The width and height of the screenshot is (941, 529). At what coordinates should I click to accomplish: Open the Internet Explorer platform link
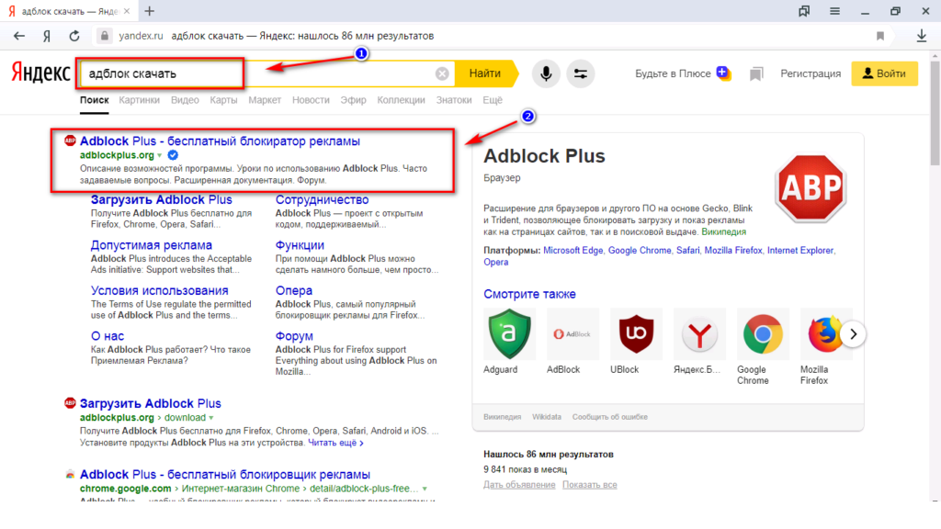(800, 251)
